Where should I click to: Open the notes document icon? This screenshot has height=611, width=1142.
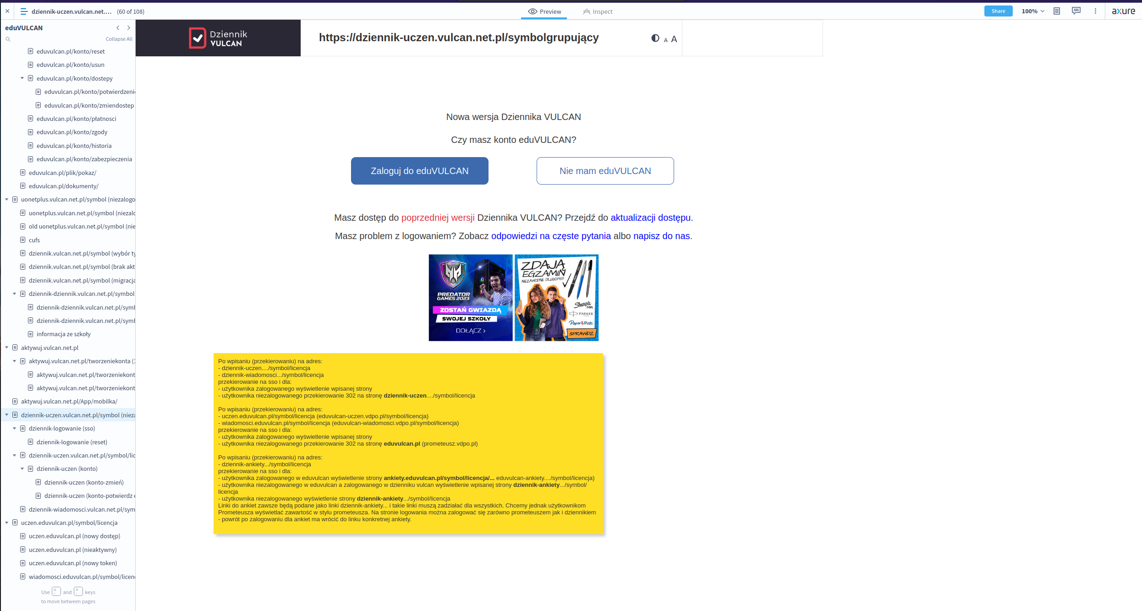(x=1057, y=11)
